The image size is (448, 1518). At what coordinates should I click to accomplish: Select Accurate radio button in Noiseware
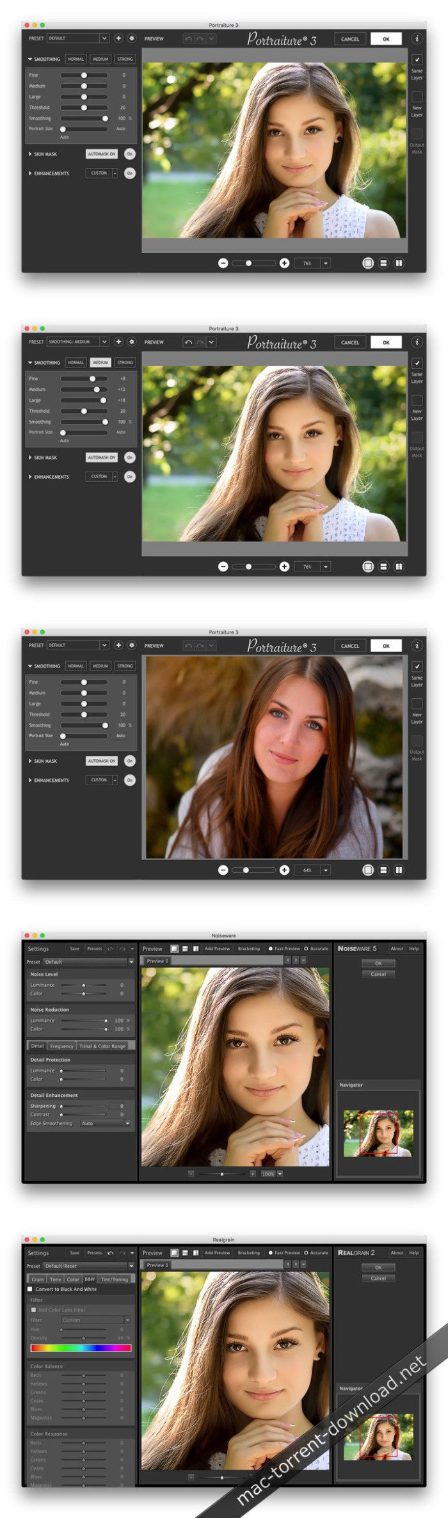point(306,948)
